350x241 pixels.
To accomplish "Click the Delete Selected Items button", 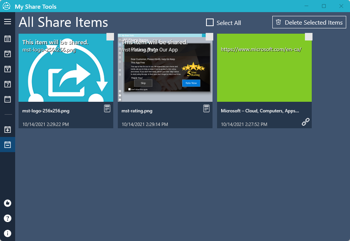I will pos(309,22).
